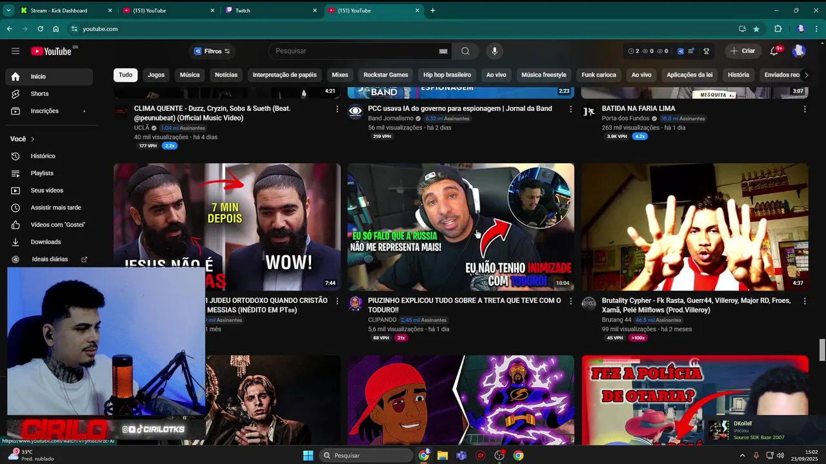Click the install app icon in address bar
The height and width of the screenshot is (464, 826).
coord(742,29)
